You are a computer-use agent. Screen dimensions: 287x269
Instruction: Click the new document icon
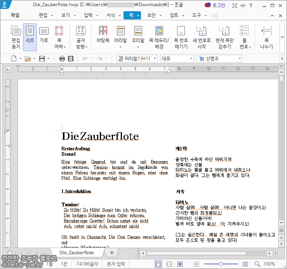point(14,59)
